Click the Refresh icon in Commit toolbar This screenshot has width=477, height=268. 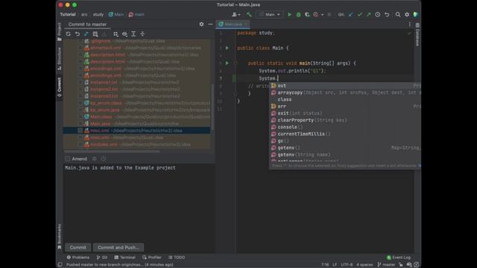68,34
